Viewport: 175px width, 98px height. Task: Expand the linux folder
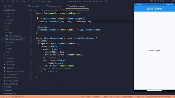8,45
